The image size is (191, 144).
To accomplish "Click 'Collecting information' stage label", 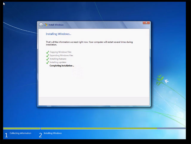I will pos(21,133).
